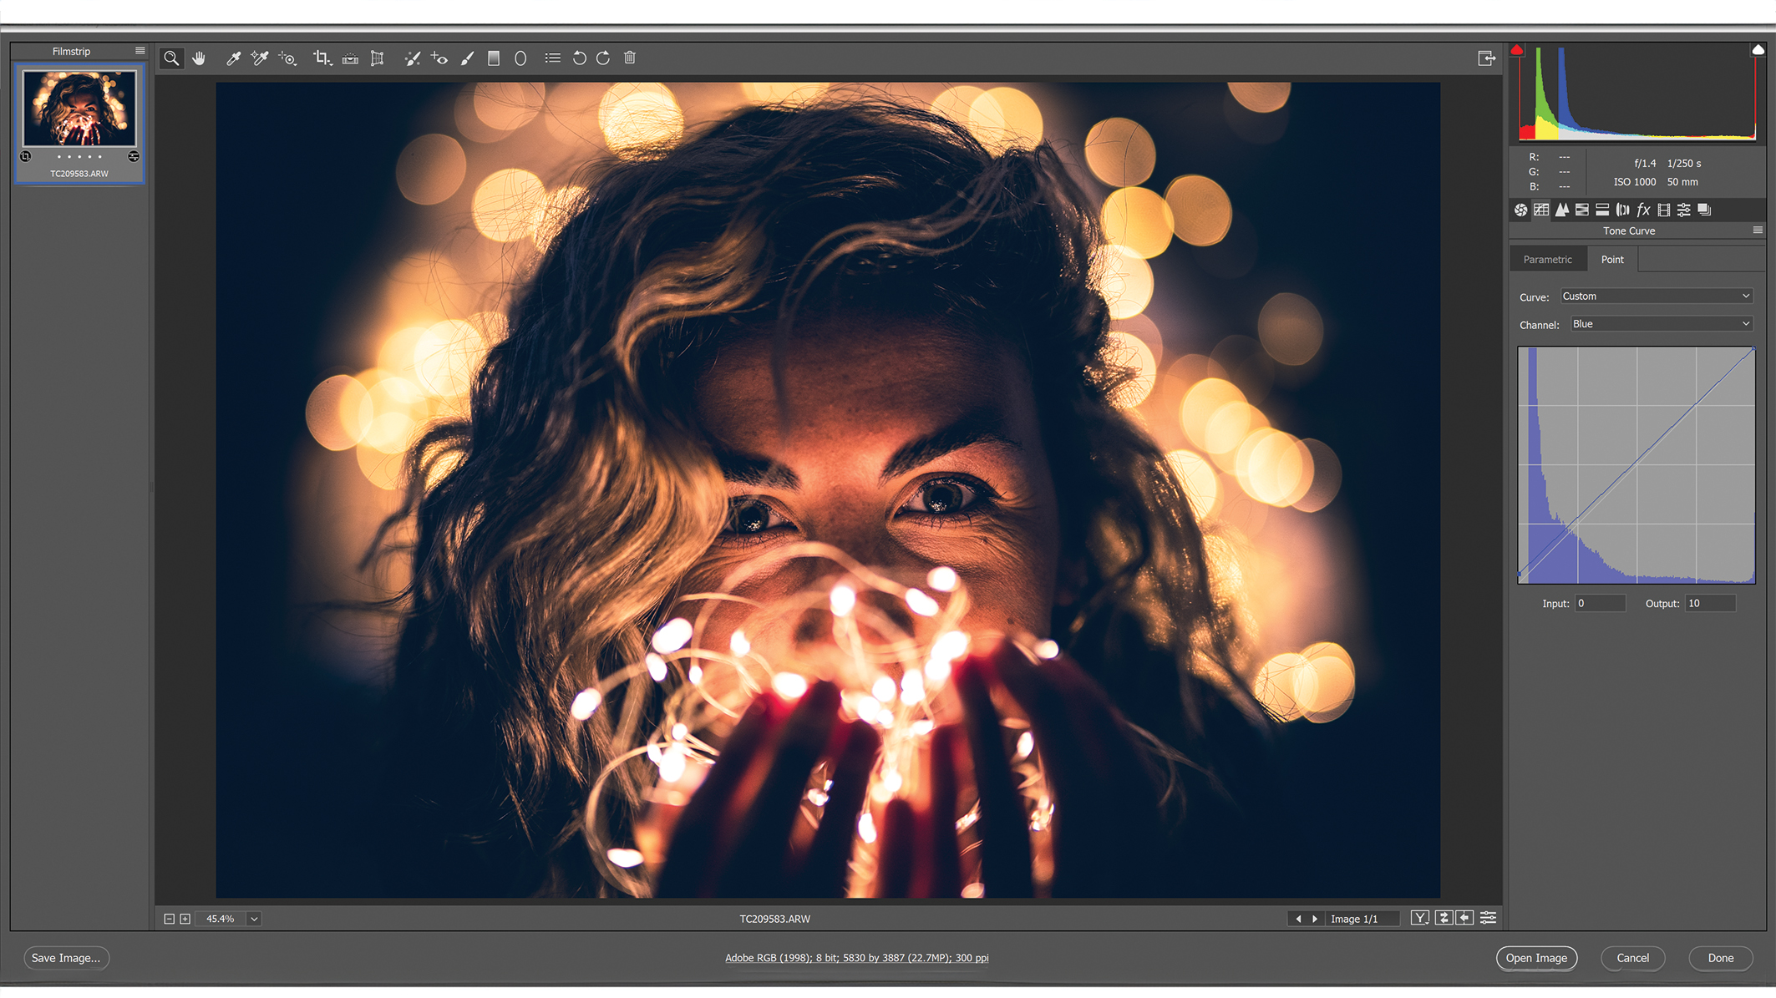Open the Channel dropdown set to Blue
Image resolution: width=1776 pixels, height=998 pixels.
tap(1661, 324)
